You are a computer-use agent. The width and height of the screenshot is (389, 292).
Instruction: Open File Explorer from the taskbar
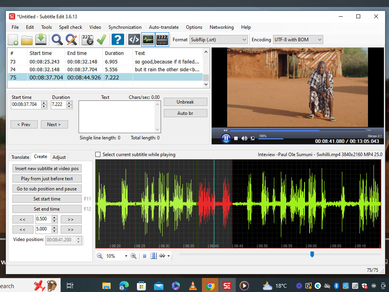tap(107, 286)
